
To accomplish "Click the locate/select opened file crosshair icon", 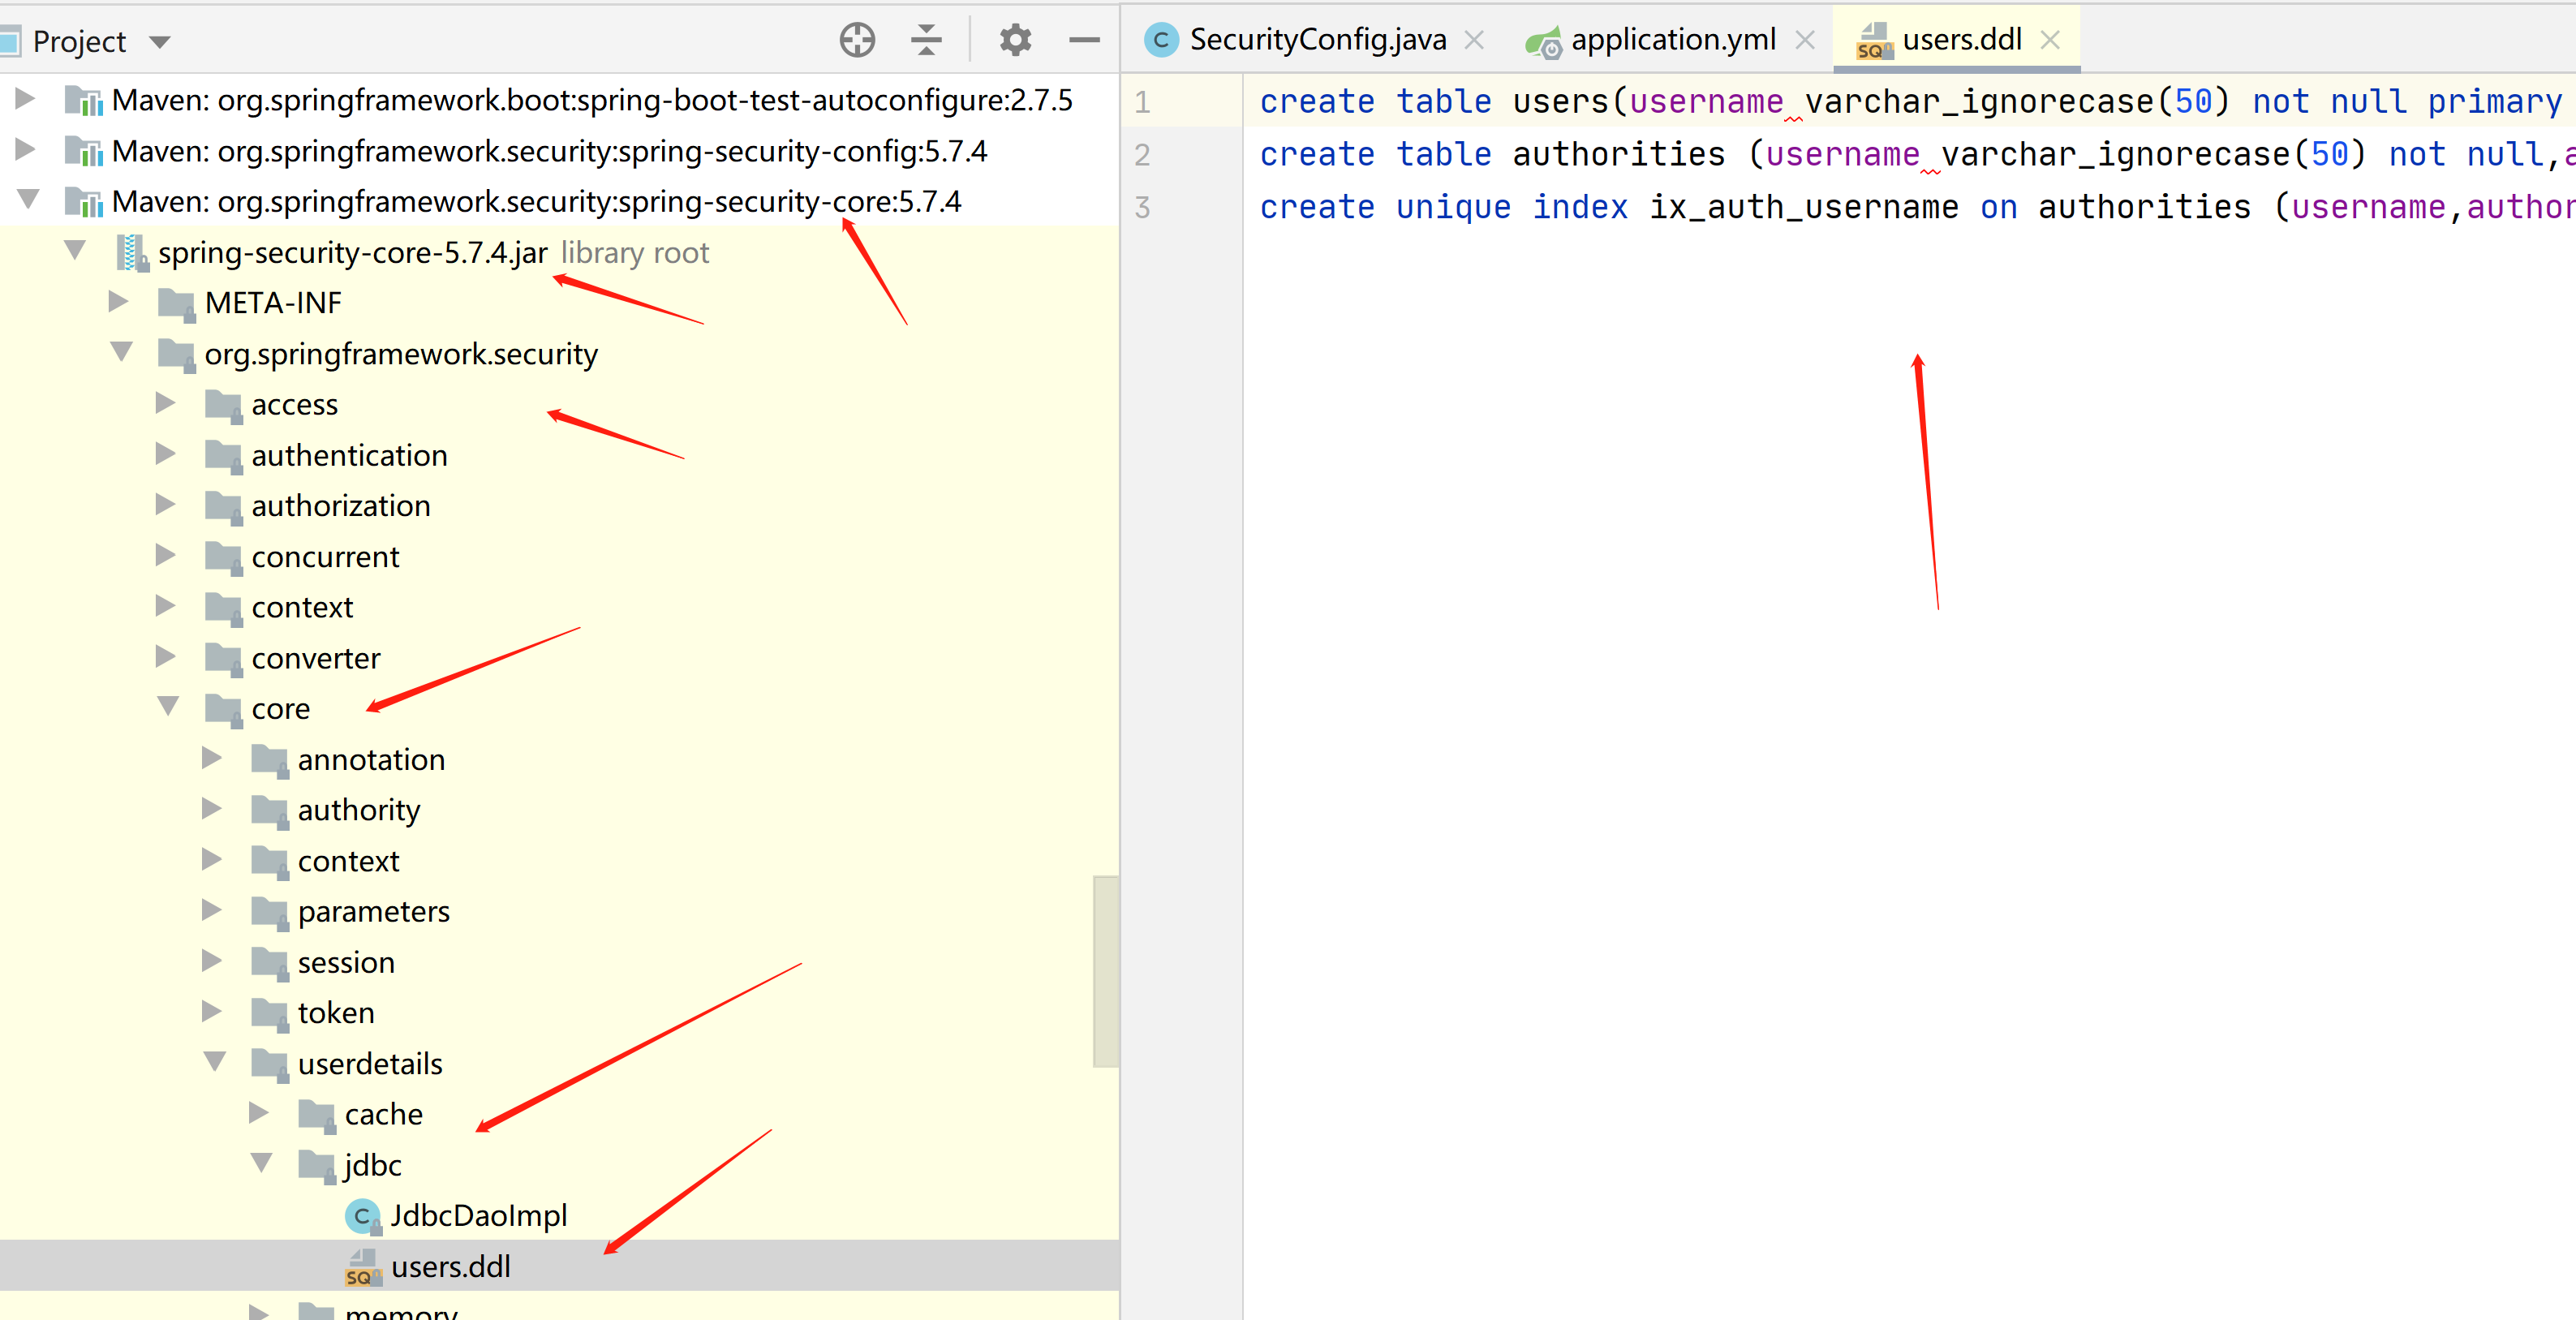I will coord(857,40).
